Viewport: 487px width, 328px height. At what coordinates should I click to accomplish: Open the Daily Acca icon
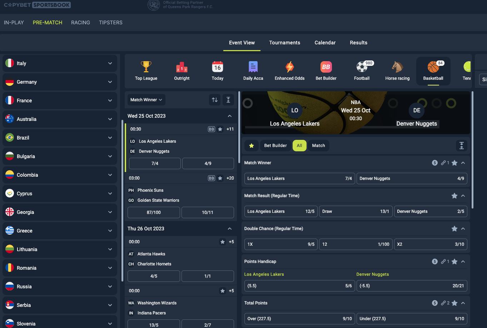[x=253, y=67]
